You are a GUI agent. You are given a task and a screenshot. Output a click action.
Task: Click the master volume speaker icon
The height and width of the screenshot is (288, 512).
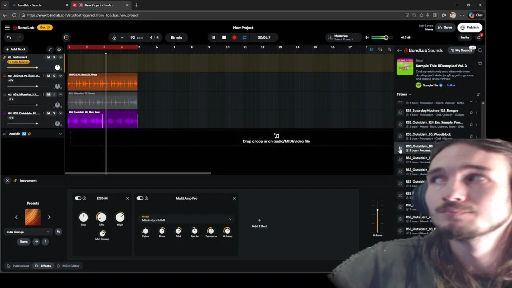coord(366,38)
